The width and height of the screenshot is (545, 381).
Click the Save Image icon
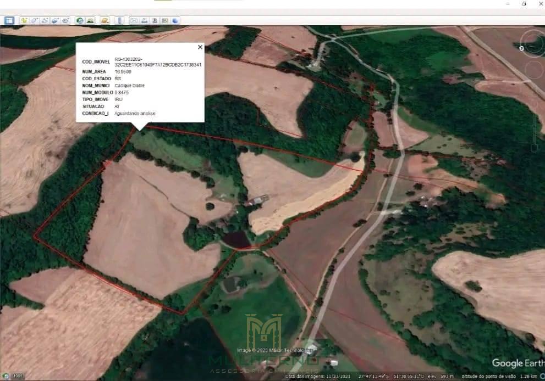[155, 20]
